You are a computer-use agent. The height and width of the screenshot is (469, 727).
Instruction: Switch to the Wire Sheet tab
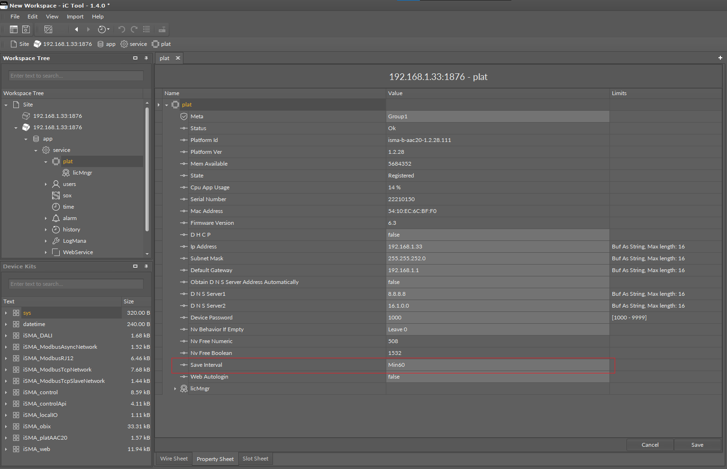[x=173, y=459]
